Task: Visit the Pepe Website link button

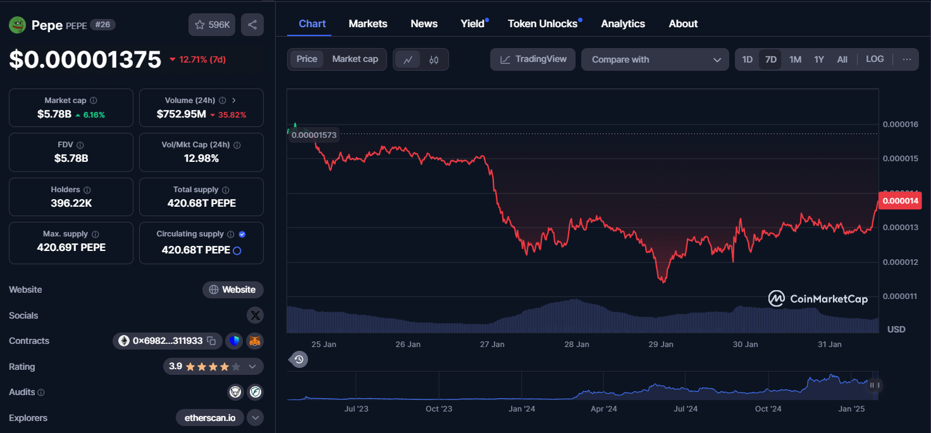Action: click(x=233, y=290)
